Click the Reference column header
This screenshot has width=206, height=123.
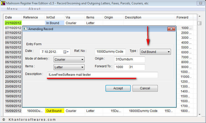point(33,17)
